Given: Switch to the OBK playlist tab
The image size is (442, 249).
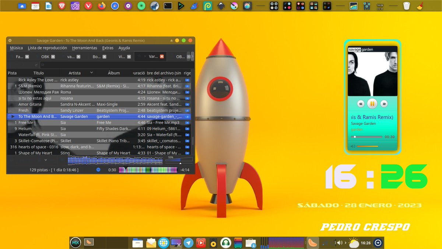Looking at the screenshot, I should click(45, 57).
